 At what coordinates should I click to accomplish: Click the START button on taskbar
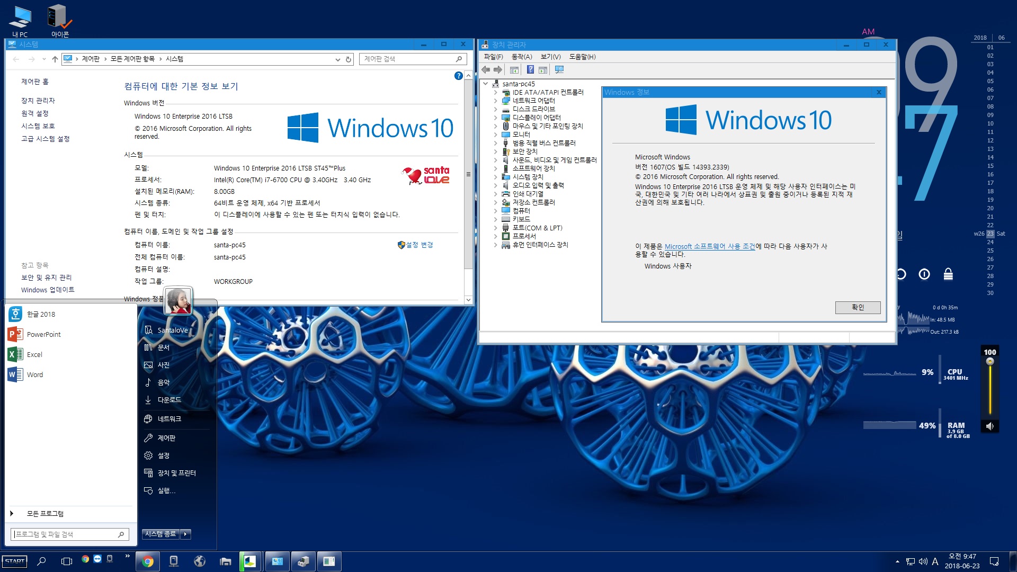(14, 561)
